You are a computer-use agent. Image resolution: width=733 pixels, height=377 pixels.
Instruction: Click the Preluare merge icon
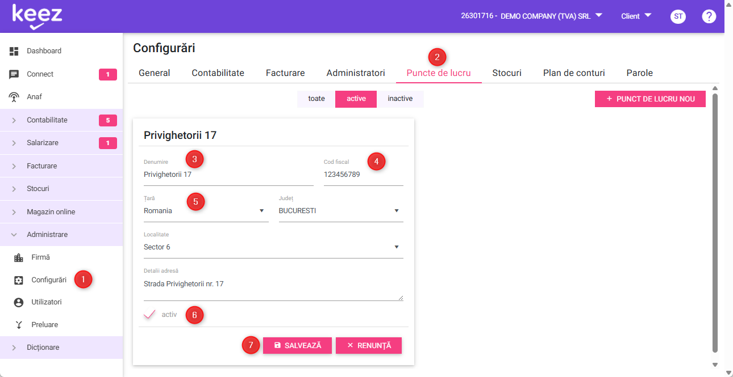(19, 325)
